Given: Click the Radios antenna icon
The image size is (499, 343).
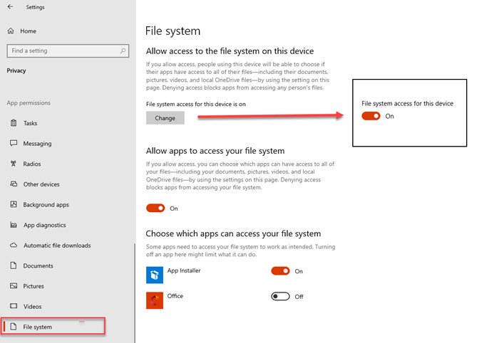Looking at the screenshot, I should pyautogui.click(x=14, y=164).
